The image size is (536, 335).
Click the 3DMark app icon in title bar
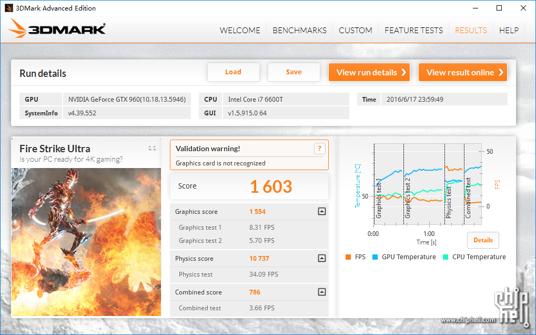pos(9,8)
